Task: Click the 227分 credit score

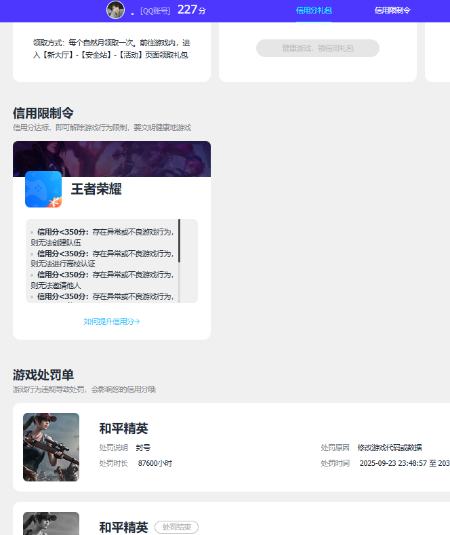Action: coord(192,9)
